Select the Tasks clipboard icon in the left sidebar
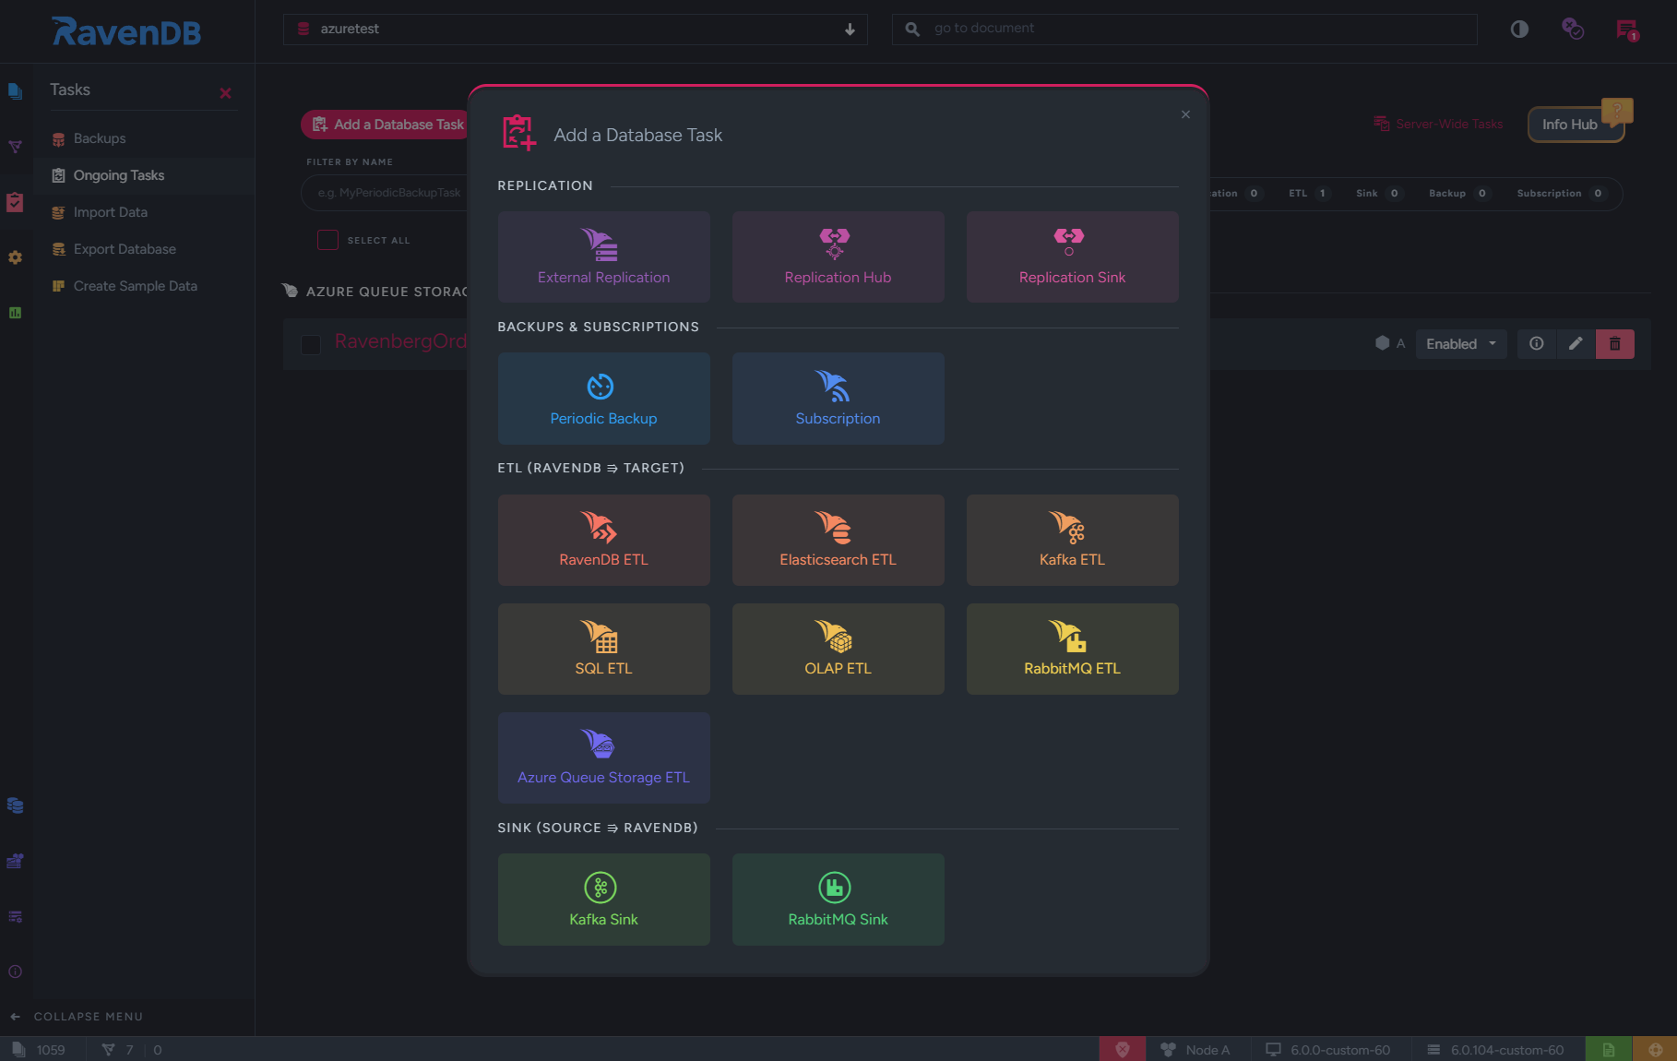The height and width of the screenshot is (1061, 1677). point(15,202)
